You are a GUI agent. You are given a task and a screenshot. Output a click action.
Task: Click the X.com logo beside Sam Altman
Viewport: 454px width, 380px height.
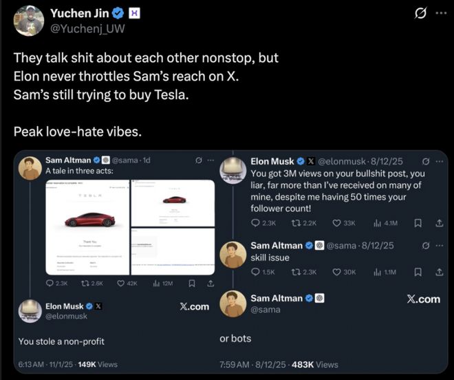click(423, 299)
